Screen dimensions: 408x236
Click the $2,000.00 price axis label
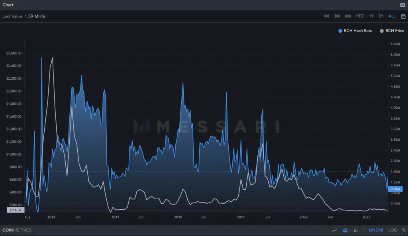[14, 91]
